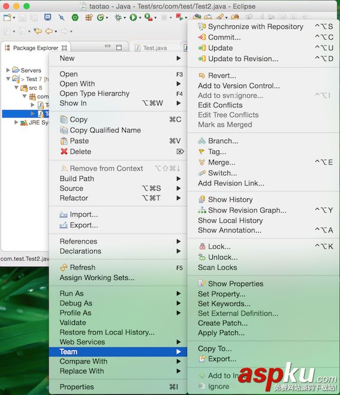Screen dimensions: 340x395
Task: Click the Back navigation arrow in toolbar
Action: [49, 31]
